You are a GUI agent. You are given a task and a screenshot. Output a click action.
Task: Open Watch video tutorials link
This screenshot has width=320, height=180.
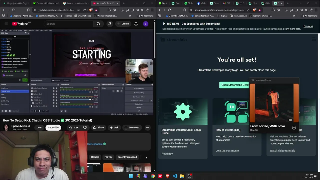(282, 150)
